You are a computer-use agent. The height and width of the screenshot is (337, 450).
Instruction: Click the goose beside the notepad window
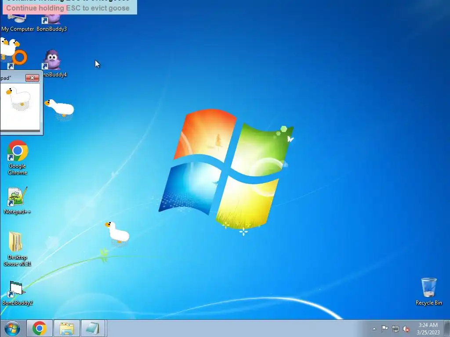tap(60, 109)
